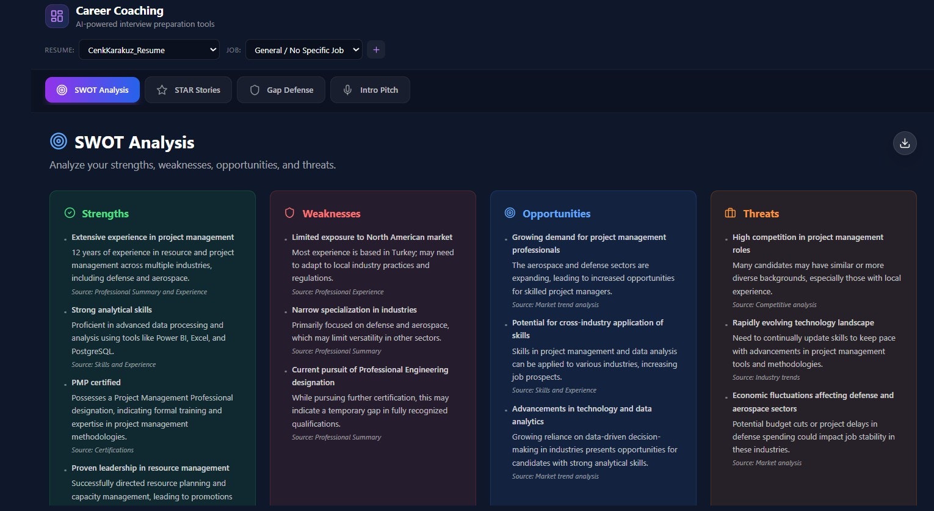Click the Career Coaching logo icon

click(57, 16)
